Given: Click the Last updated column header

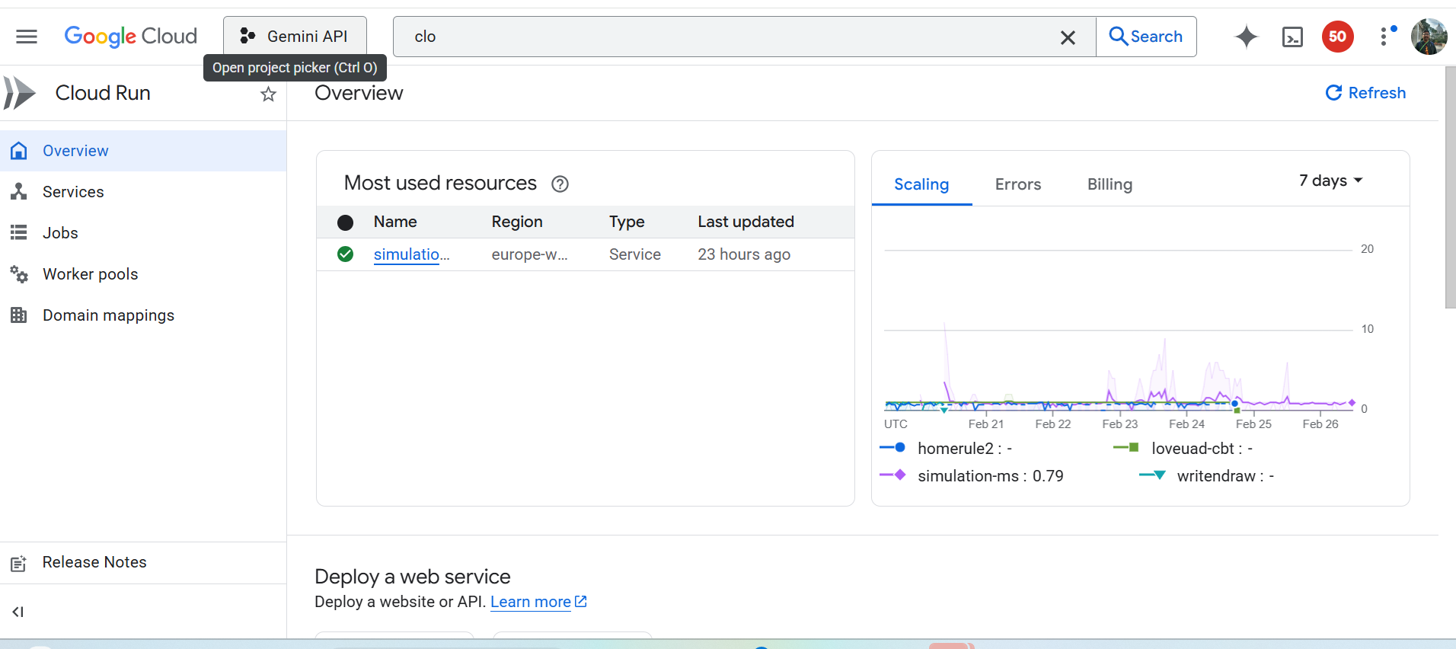Looking at the screenshot, I should click(746, 222).
